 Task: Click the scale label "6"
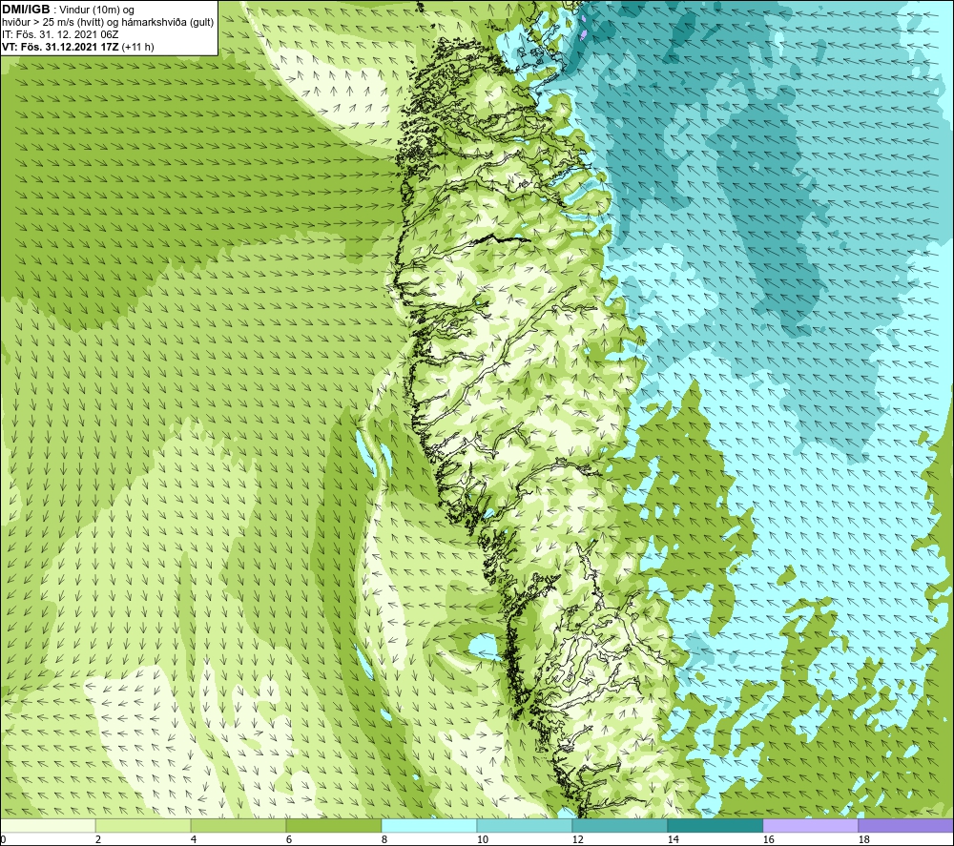tap(288, 840)
